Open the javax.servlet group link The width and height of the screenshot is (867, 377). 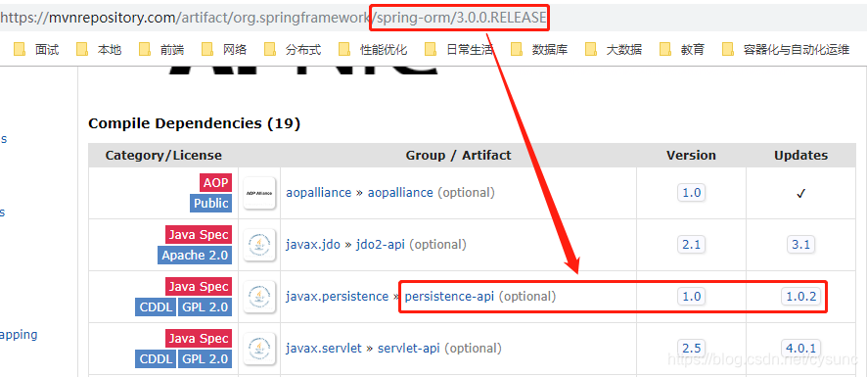click(324, 349)
